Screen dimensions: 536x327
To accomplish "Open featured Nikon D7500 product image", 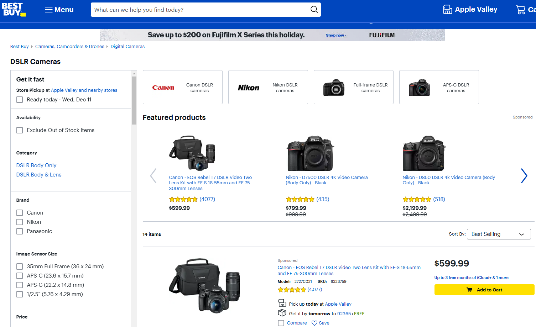I will click(x=310, y=153).
